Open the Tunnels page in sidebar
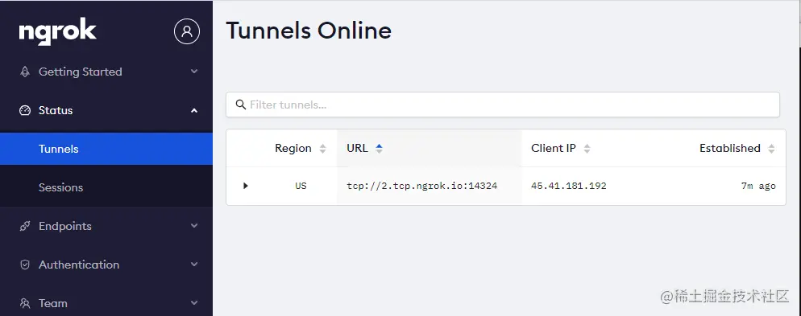 [x=106, y=149]
